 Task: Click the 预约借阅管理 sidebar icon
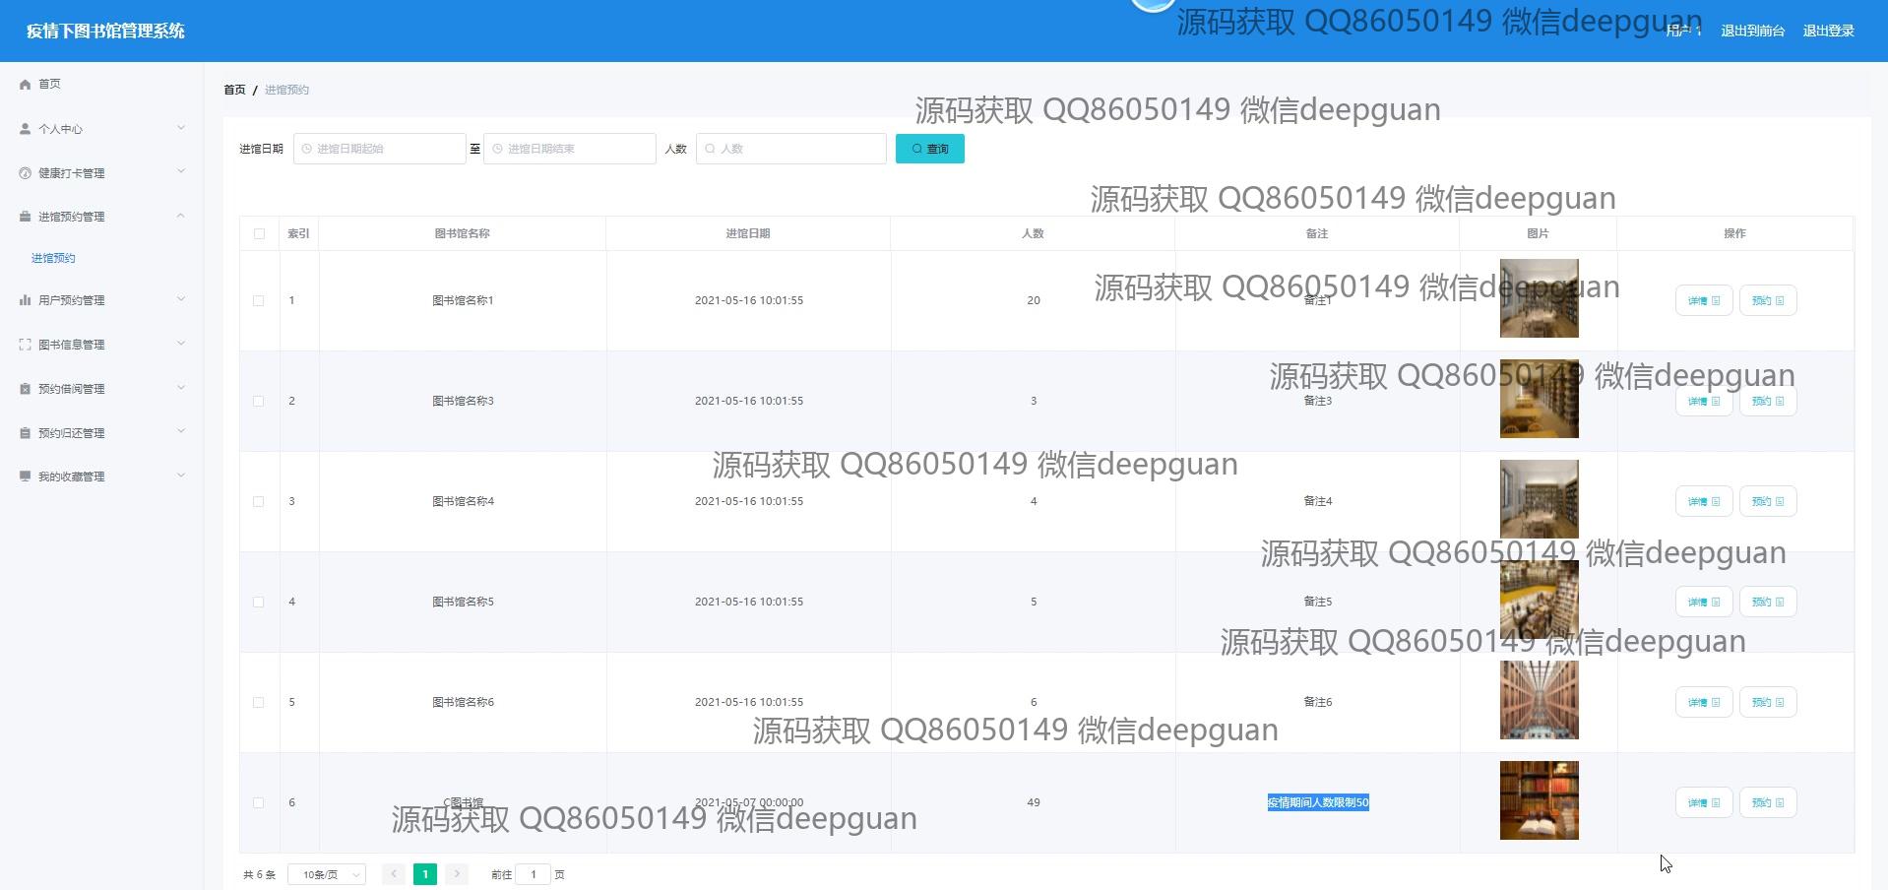coord(26,389)
